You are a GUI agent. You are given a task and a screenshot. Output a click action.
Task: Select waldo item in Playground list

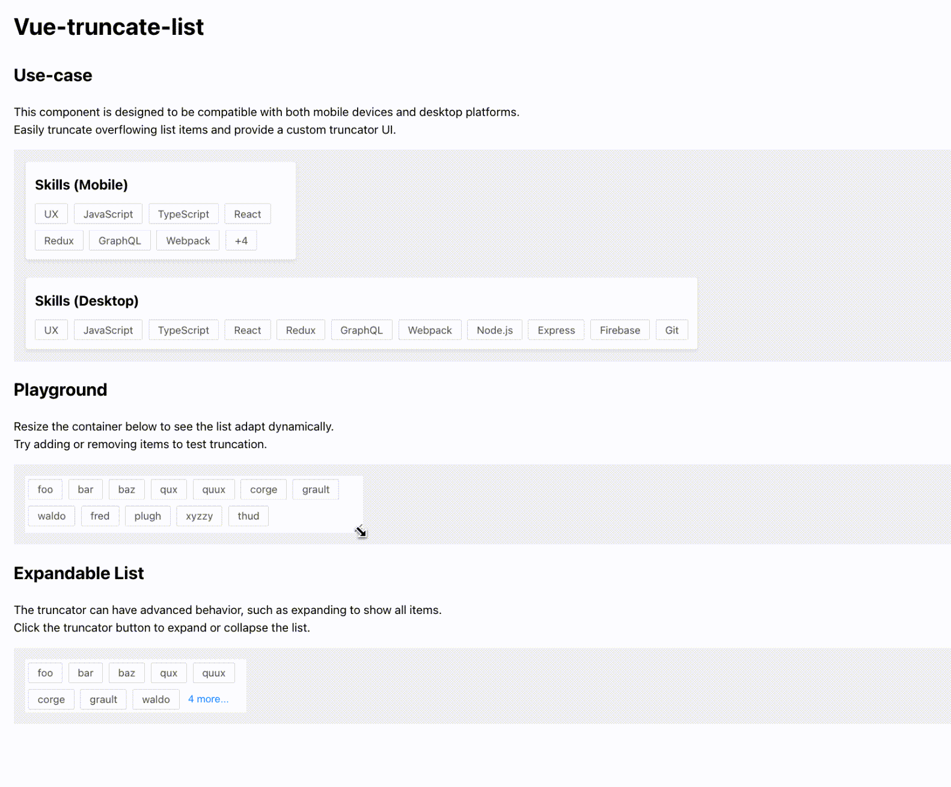tap(52, 515)
